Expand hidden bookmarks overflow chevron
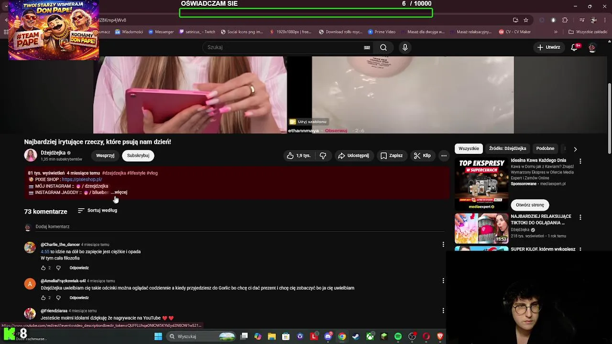612x344 pixels. click(x=556, y=32)
